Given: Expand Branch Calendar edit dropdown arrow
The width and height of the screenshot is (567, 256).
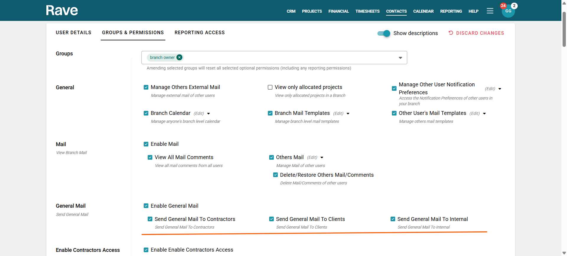Looking at the screenshot, I should pos(208,113).
